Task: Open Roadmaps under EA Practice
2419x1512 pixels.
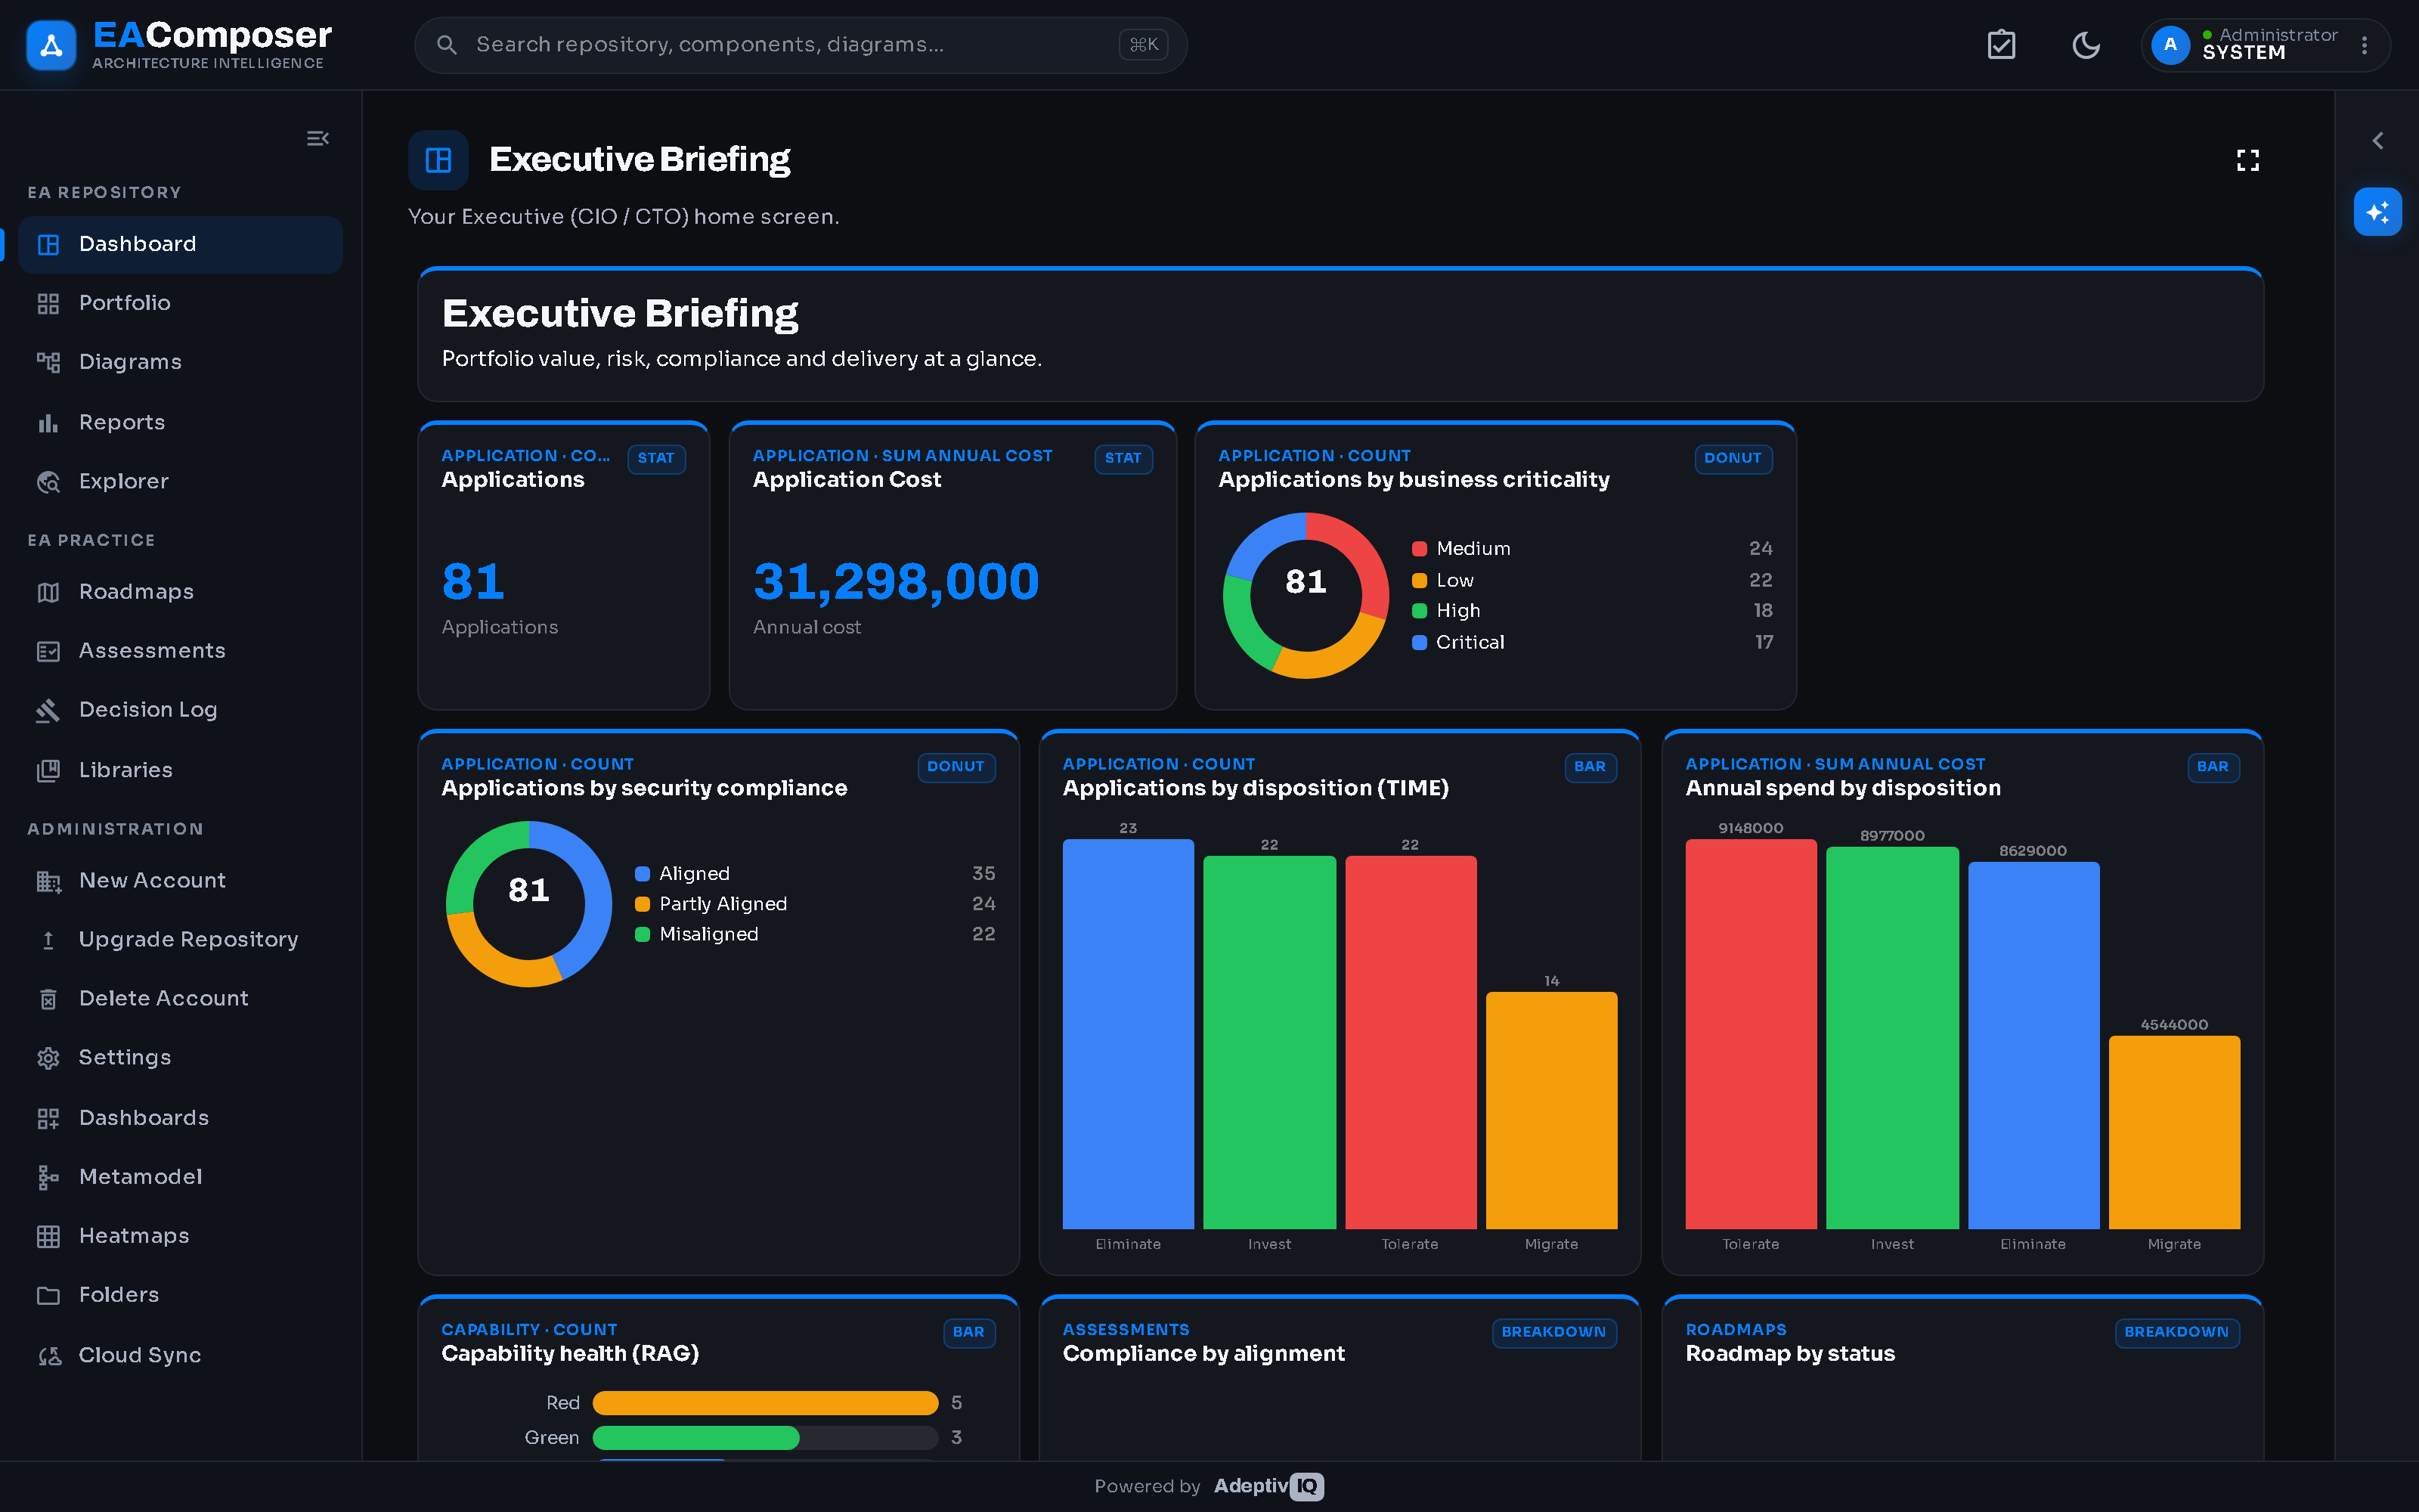Action: [x=181, y=592]
